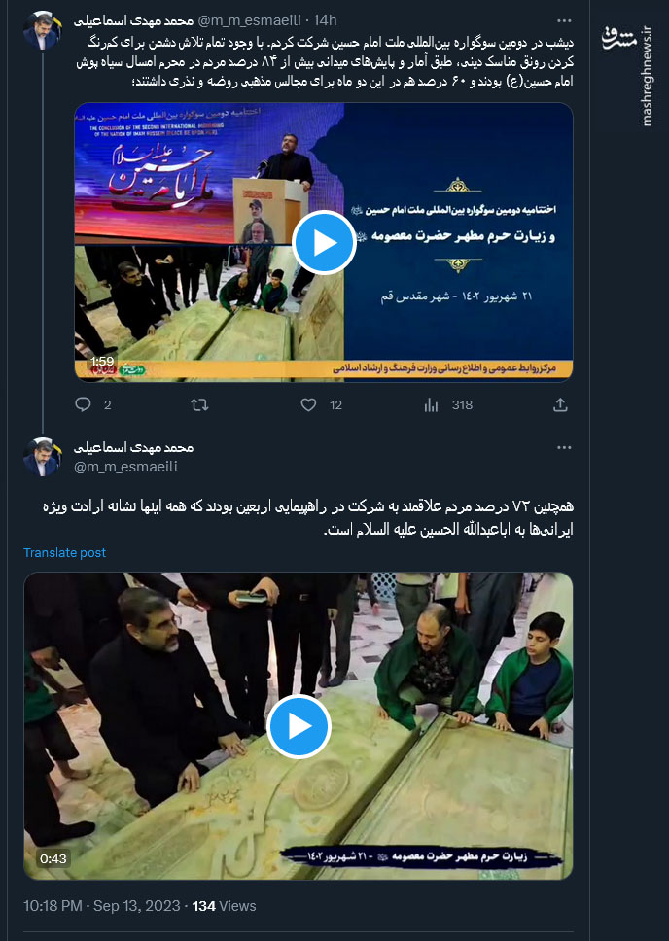The image size is (669, 941).
Task: Play the 1:59 video in first tweet
Action: click(324, 242)
